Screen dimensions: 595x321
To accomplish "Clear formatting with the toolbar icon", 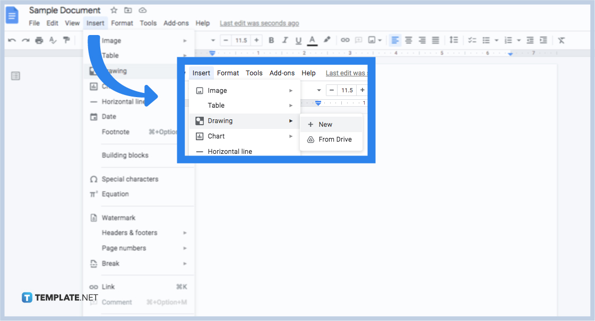I will (562, 40).
